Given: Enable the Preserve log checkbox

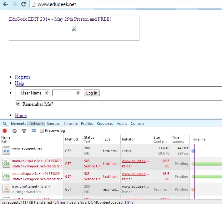Looking at the screenshot, I should coord(42,131).
